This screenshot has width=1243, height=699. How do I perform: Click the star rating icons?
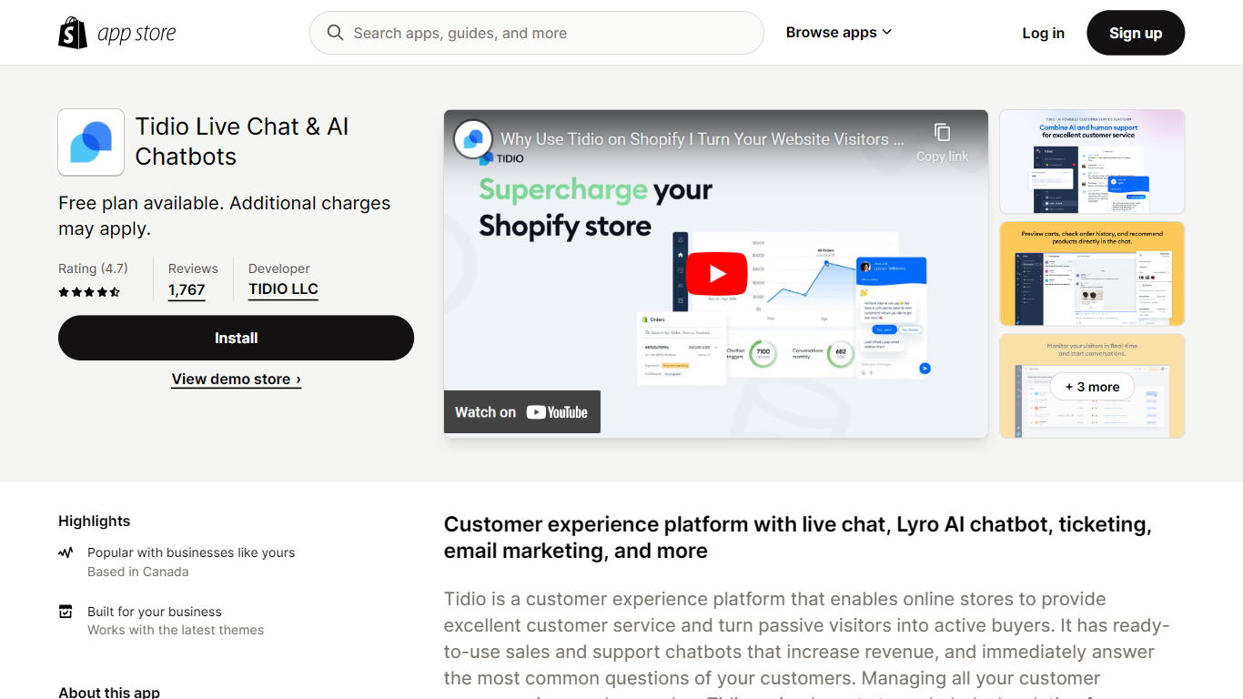pyautogui.click(x=89, y=292)
